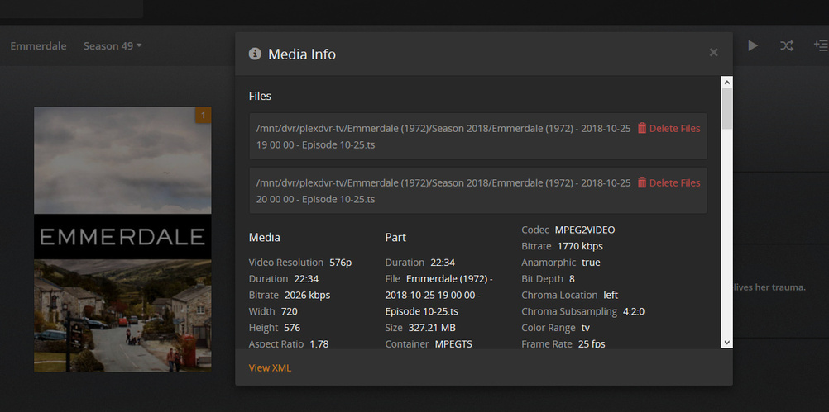Screen dimensions: 829x412
Task: Click the Media Info information icon
Action: click(255, 54)
